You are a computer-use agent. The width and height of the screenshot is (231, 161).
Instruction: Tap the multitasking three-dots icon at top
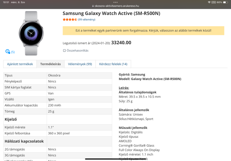coord(115,2)
